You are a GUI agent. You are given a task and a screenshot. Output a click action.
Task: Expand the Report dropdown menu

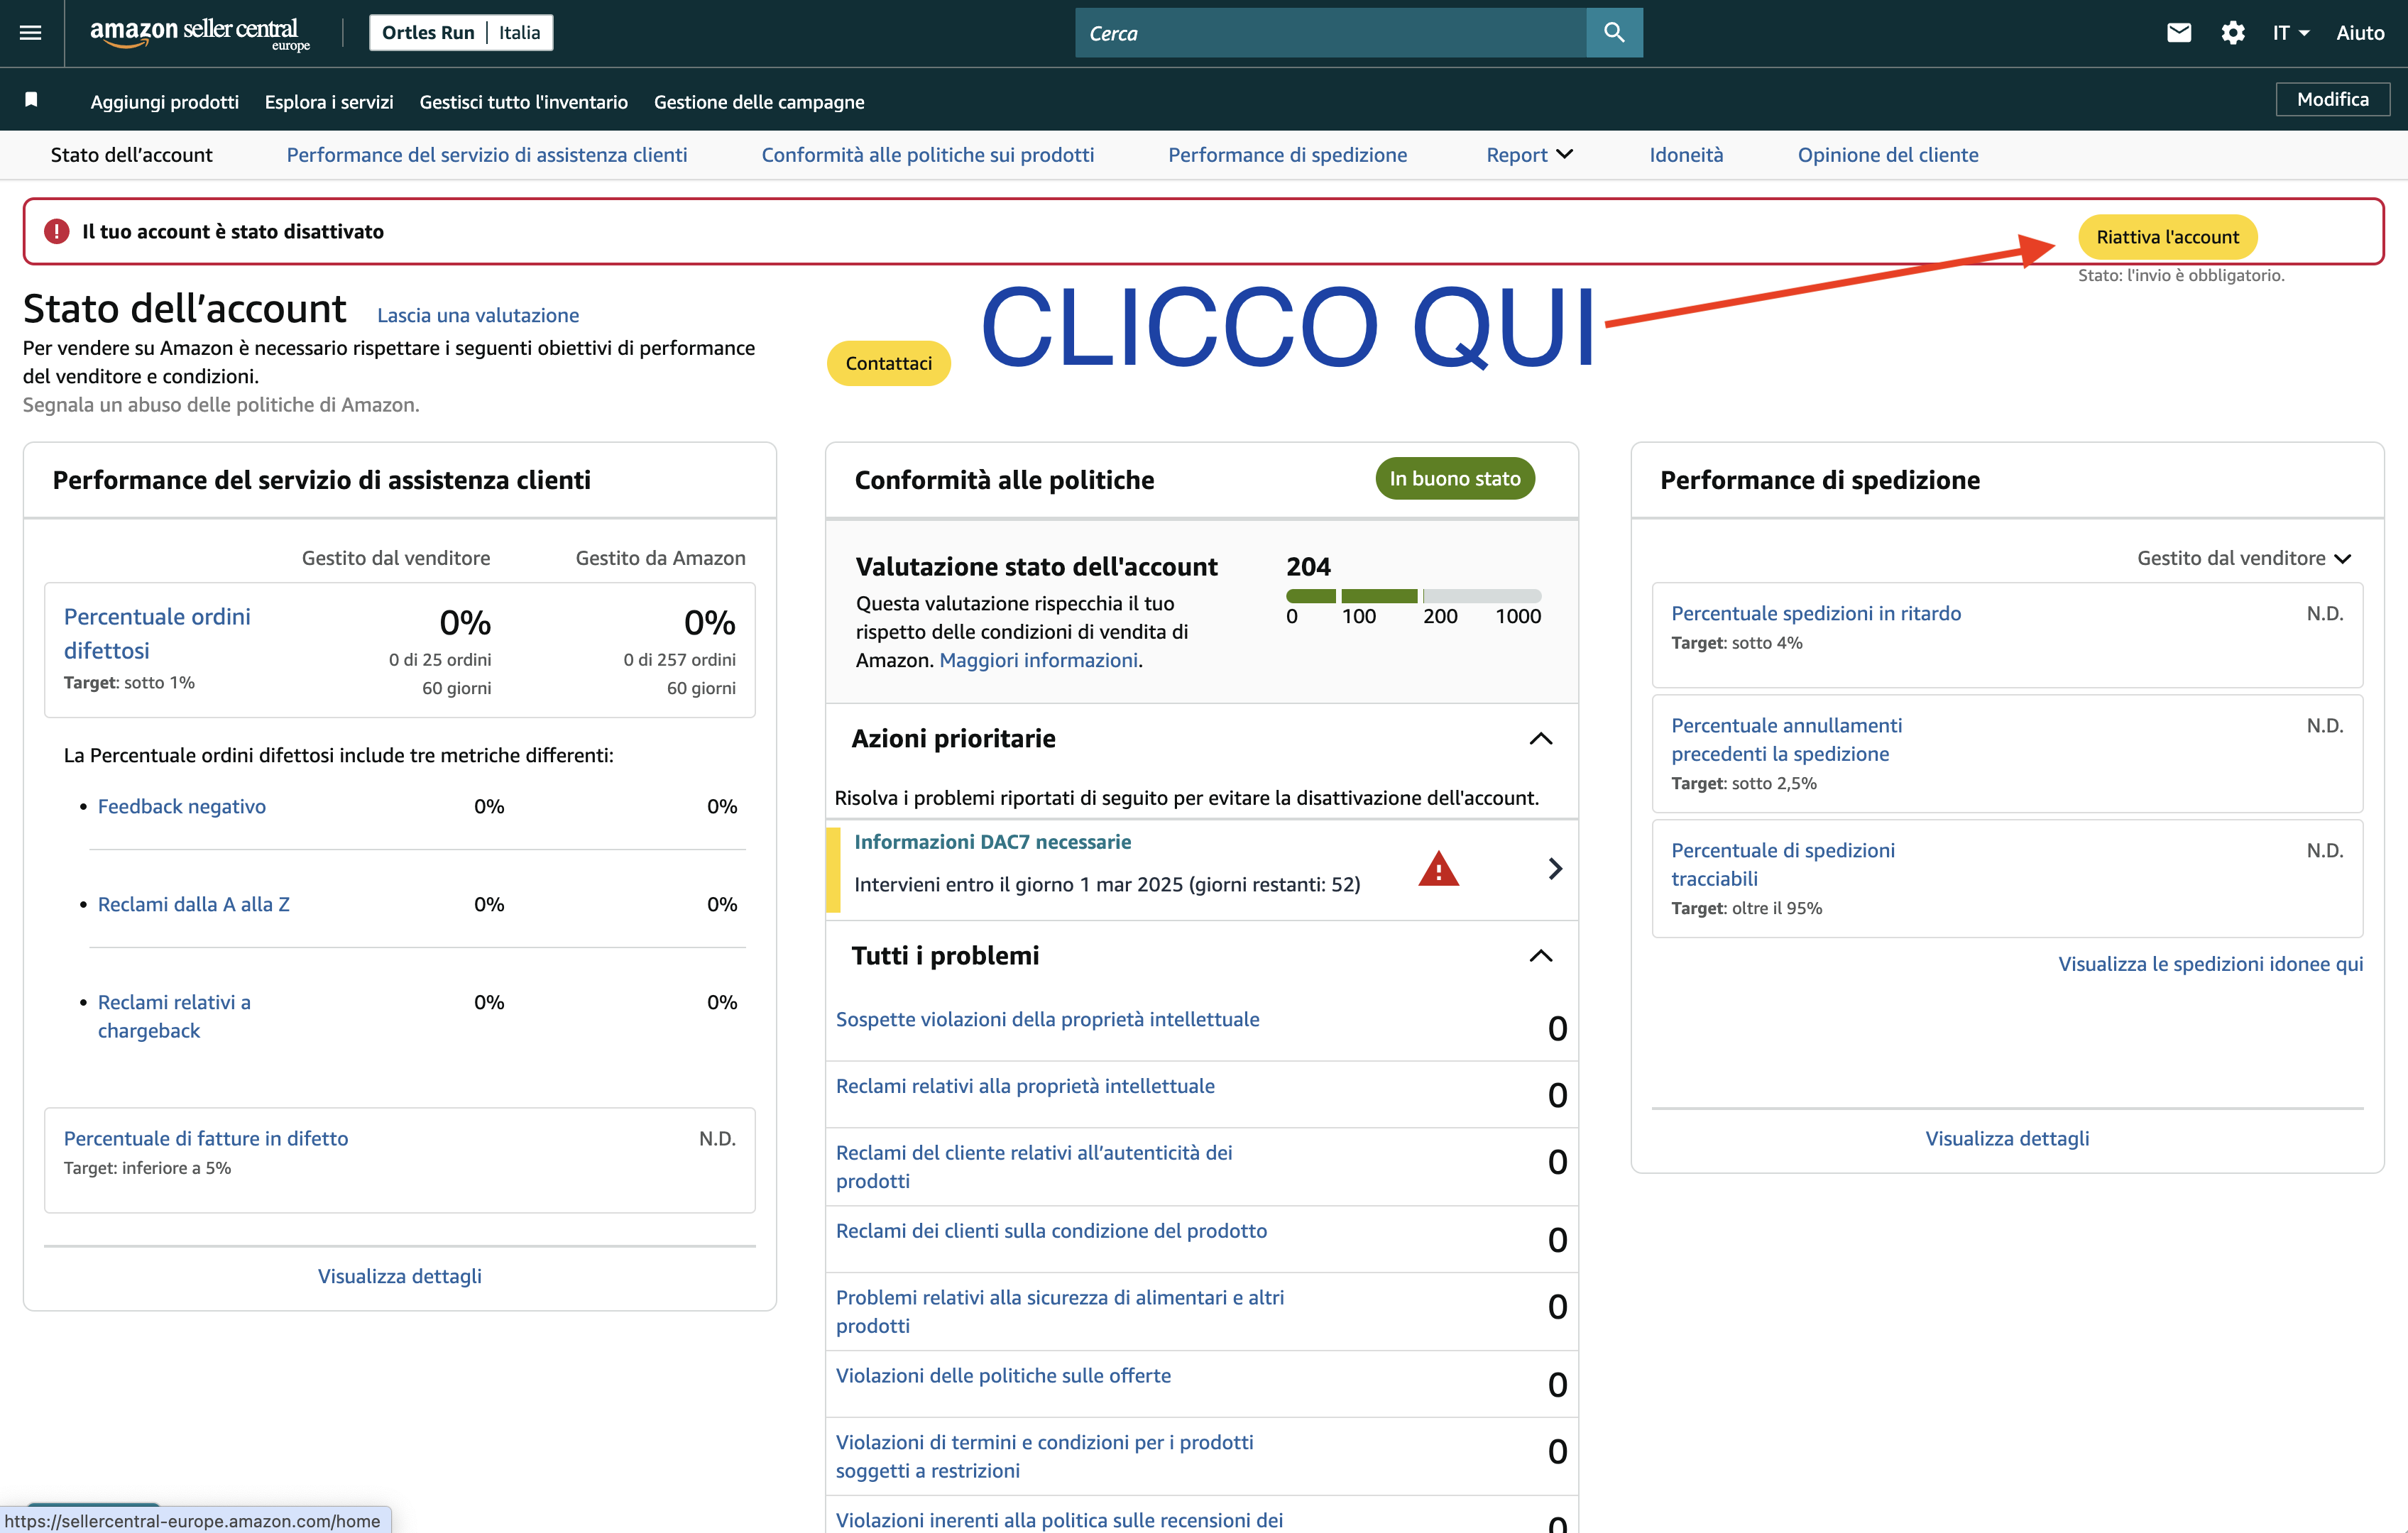pos(1529,155)
